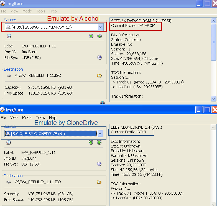Viewport: 217px width, 206px height.
Task: Click 'ELBY CLONEDRIVE 1.4 (SCSI)' header line
Action: [x=136, y=127]
